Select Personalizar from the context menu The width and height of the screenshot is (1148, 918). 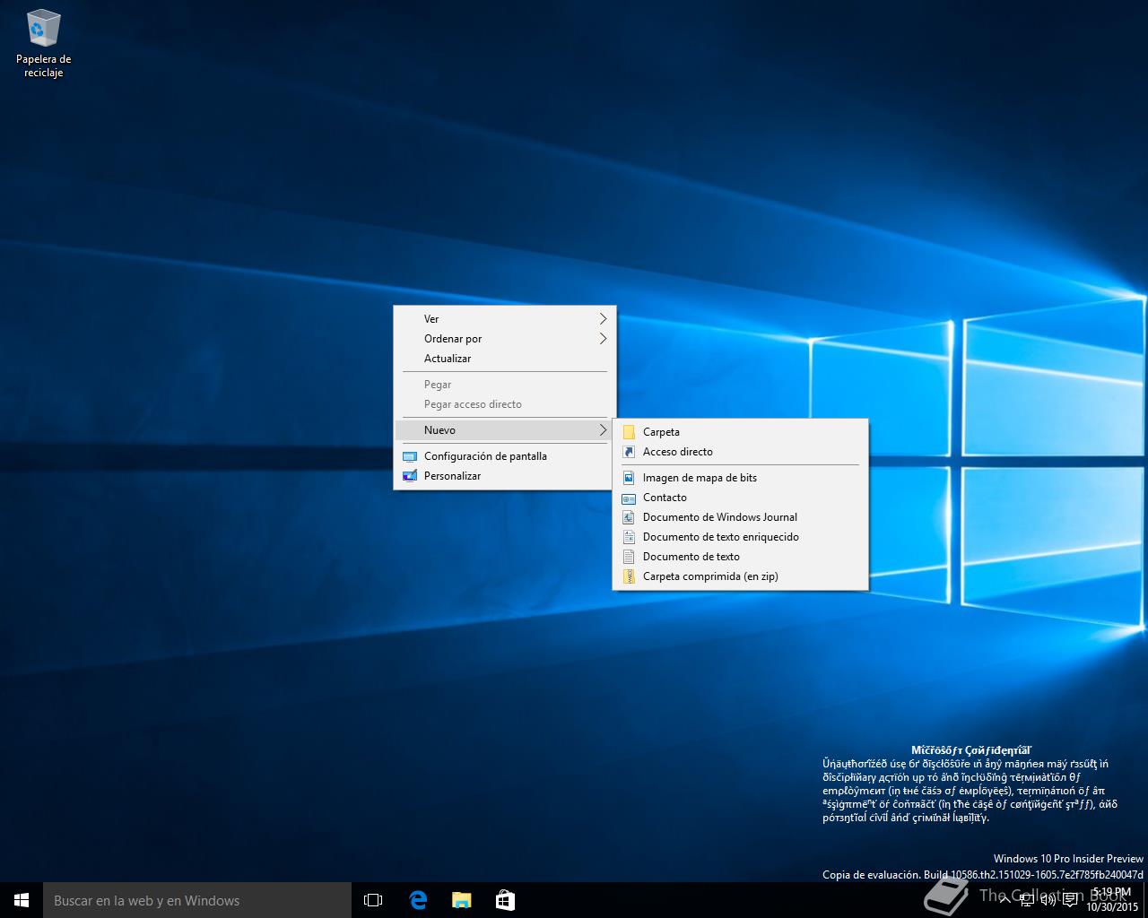coord(505,476)
